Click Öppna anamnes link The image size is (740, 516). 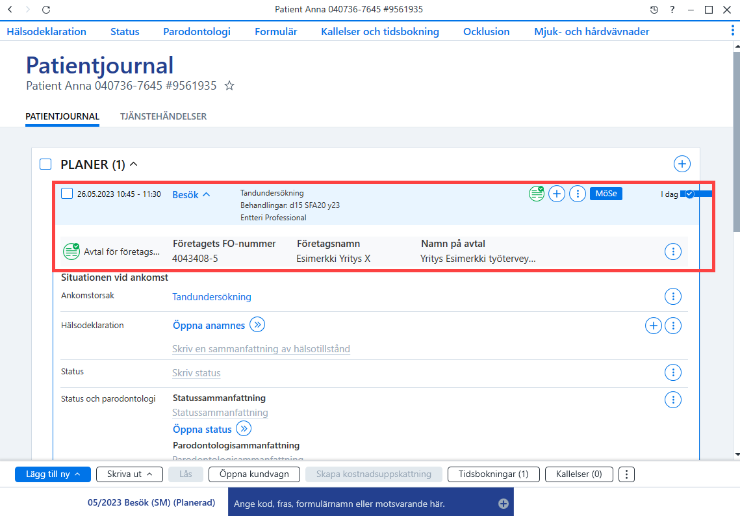pyautogui.click(x=209, y=326)
